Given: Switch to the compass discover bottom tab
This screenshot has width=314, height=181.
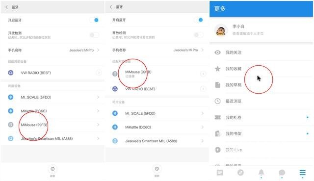Looking at the screenshot, I should [x=240, y=172].
